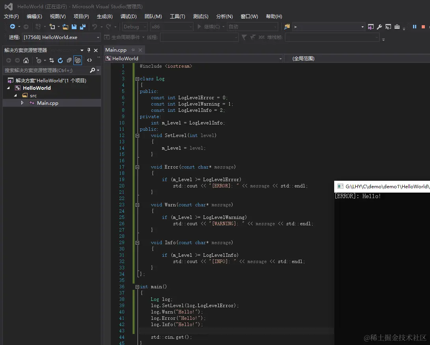
Task: Collapse the int main() function block
Action: pyautogui.click(x=137, y=287)
